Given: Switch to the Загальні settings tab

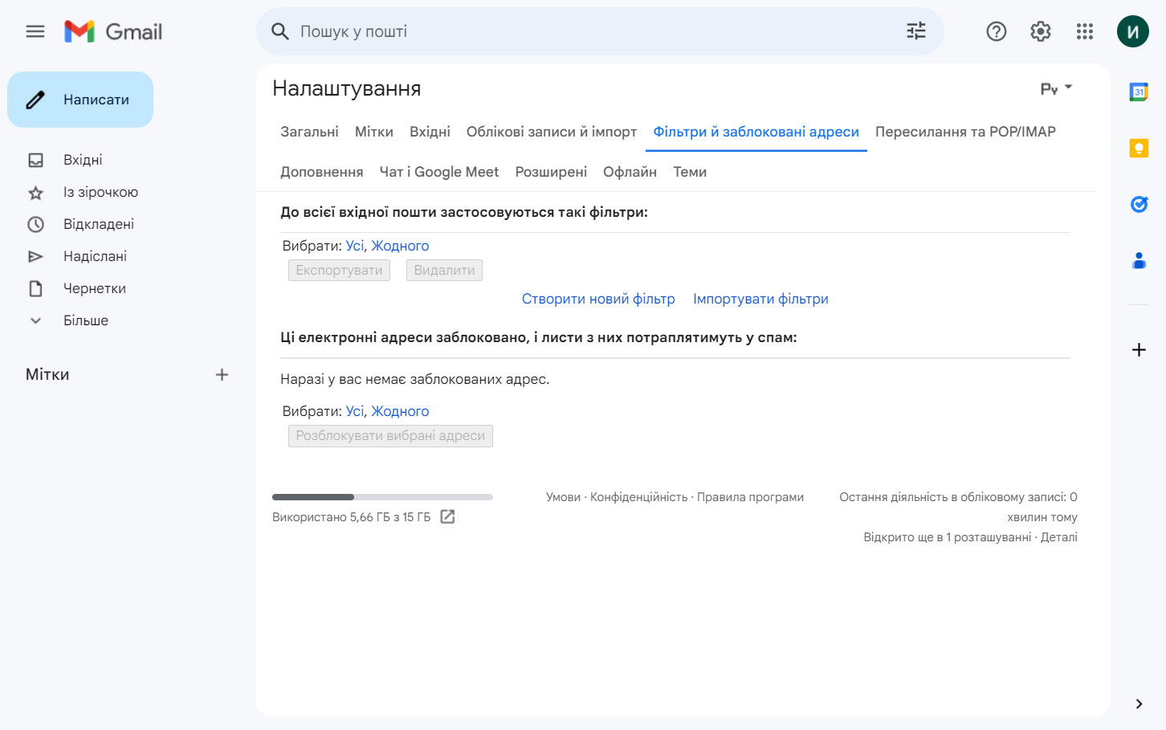Looking at the screenshot, I should [x=309, y=132].
